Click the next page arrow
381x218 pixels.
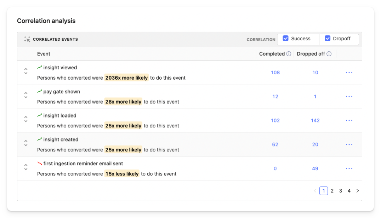[x=358, y=191]
